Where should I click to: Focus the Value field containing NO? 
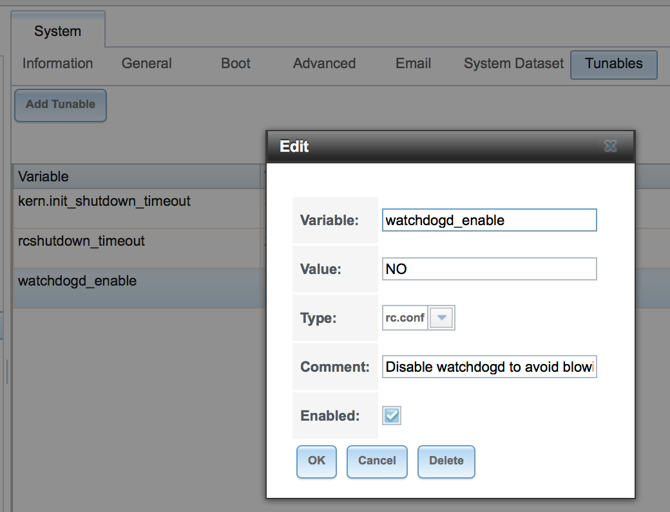(489, 269)
